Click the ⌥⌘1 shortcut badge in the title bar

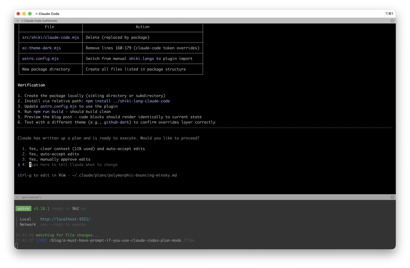point(389,14)
